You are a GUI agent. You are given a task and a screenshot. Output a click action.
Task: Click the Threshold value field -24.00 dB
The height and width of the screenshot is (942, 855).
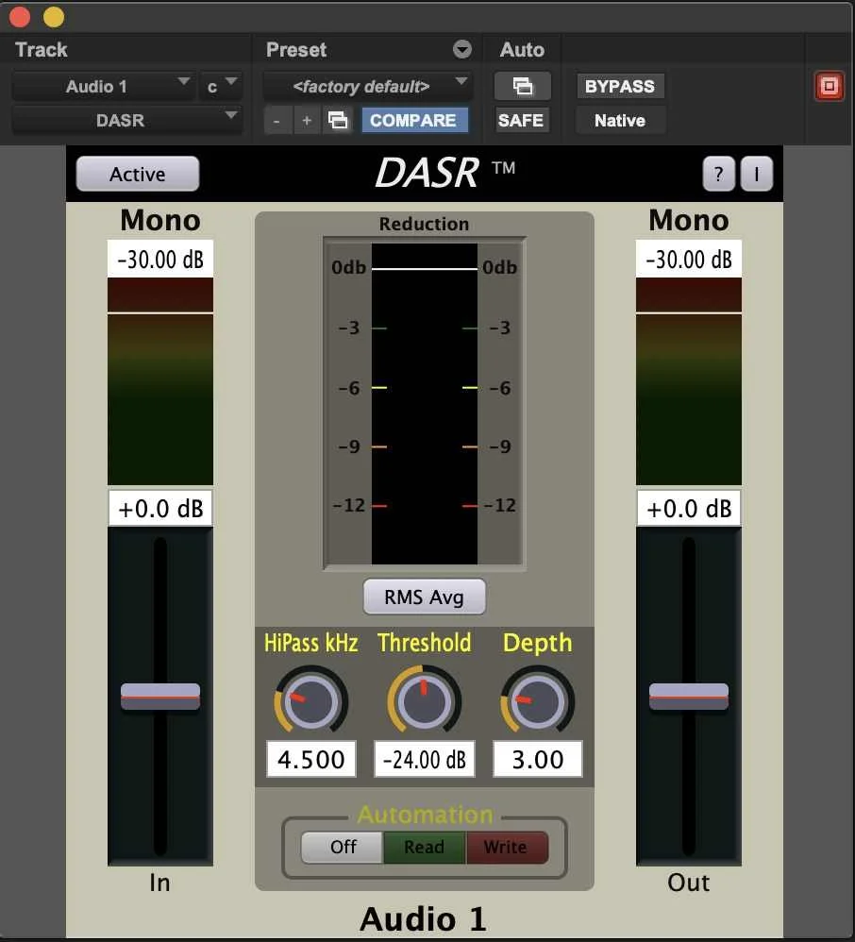(x=424, y=760)
